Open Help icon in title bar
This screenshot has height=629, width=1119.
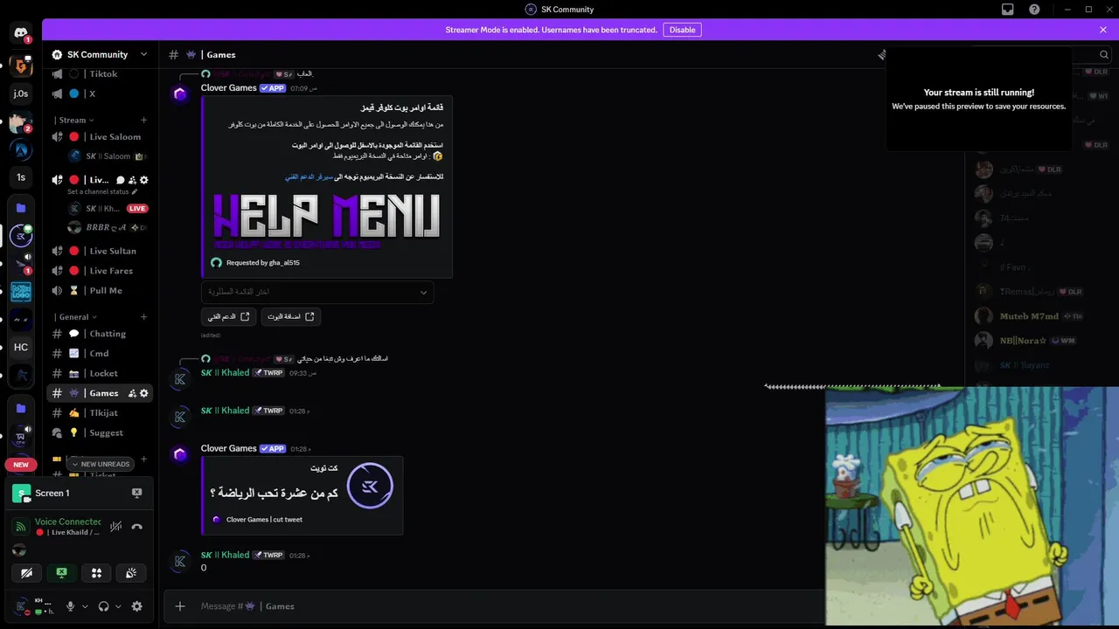coord(1034,10)
